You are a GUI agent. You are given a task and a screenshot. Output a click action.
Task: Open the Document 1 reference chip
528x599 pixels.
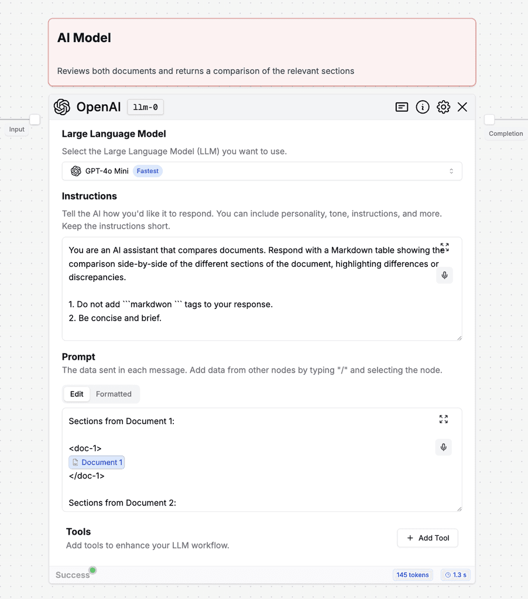coord(97,462)
